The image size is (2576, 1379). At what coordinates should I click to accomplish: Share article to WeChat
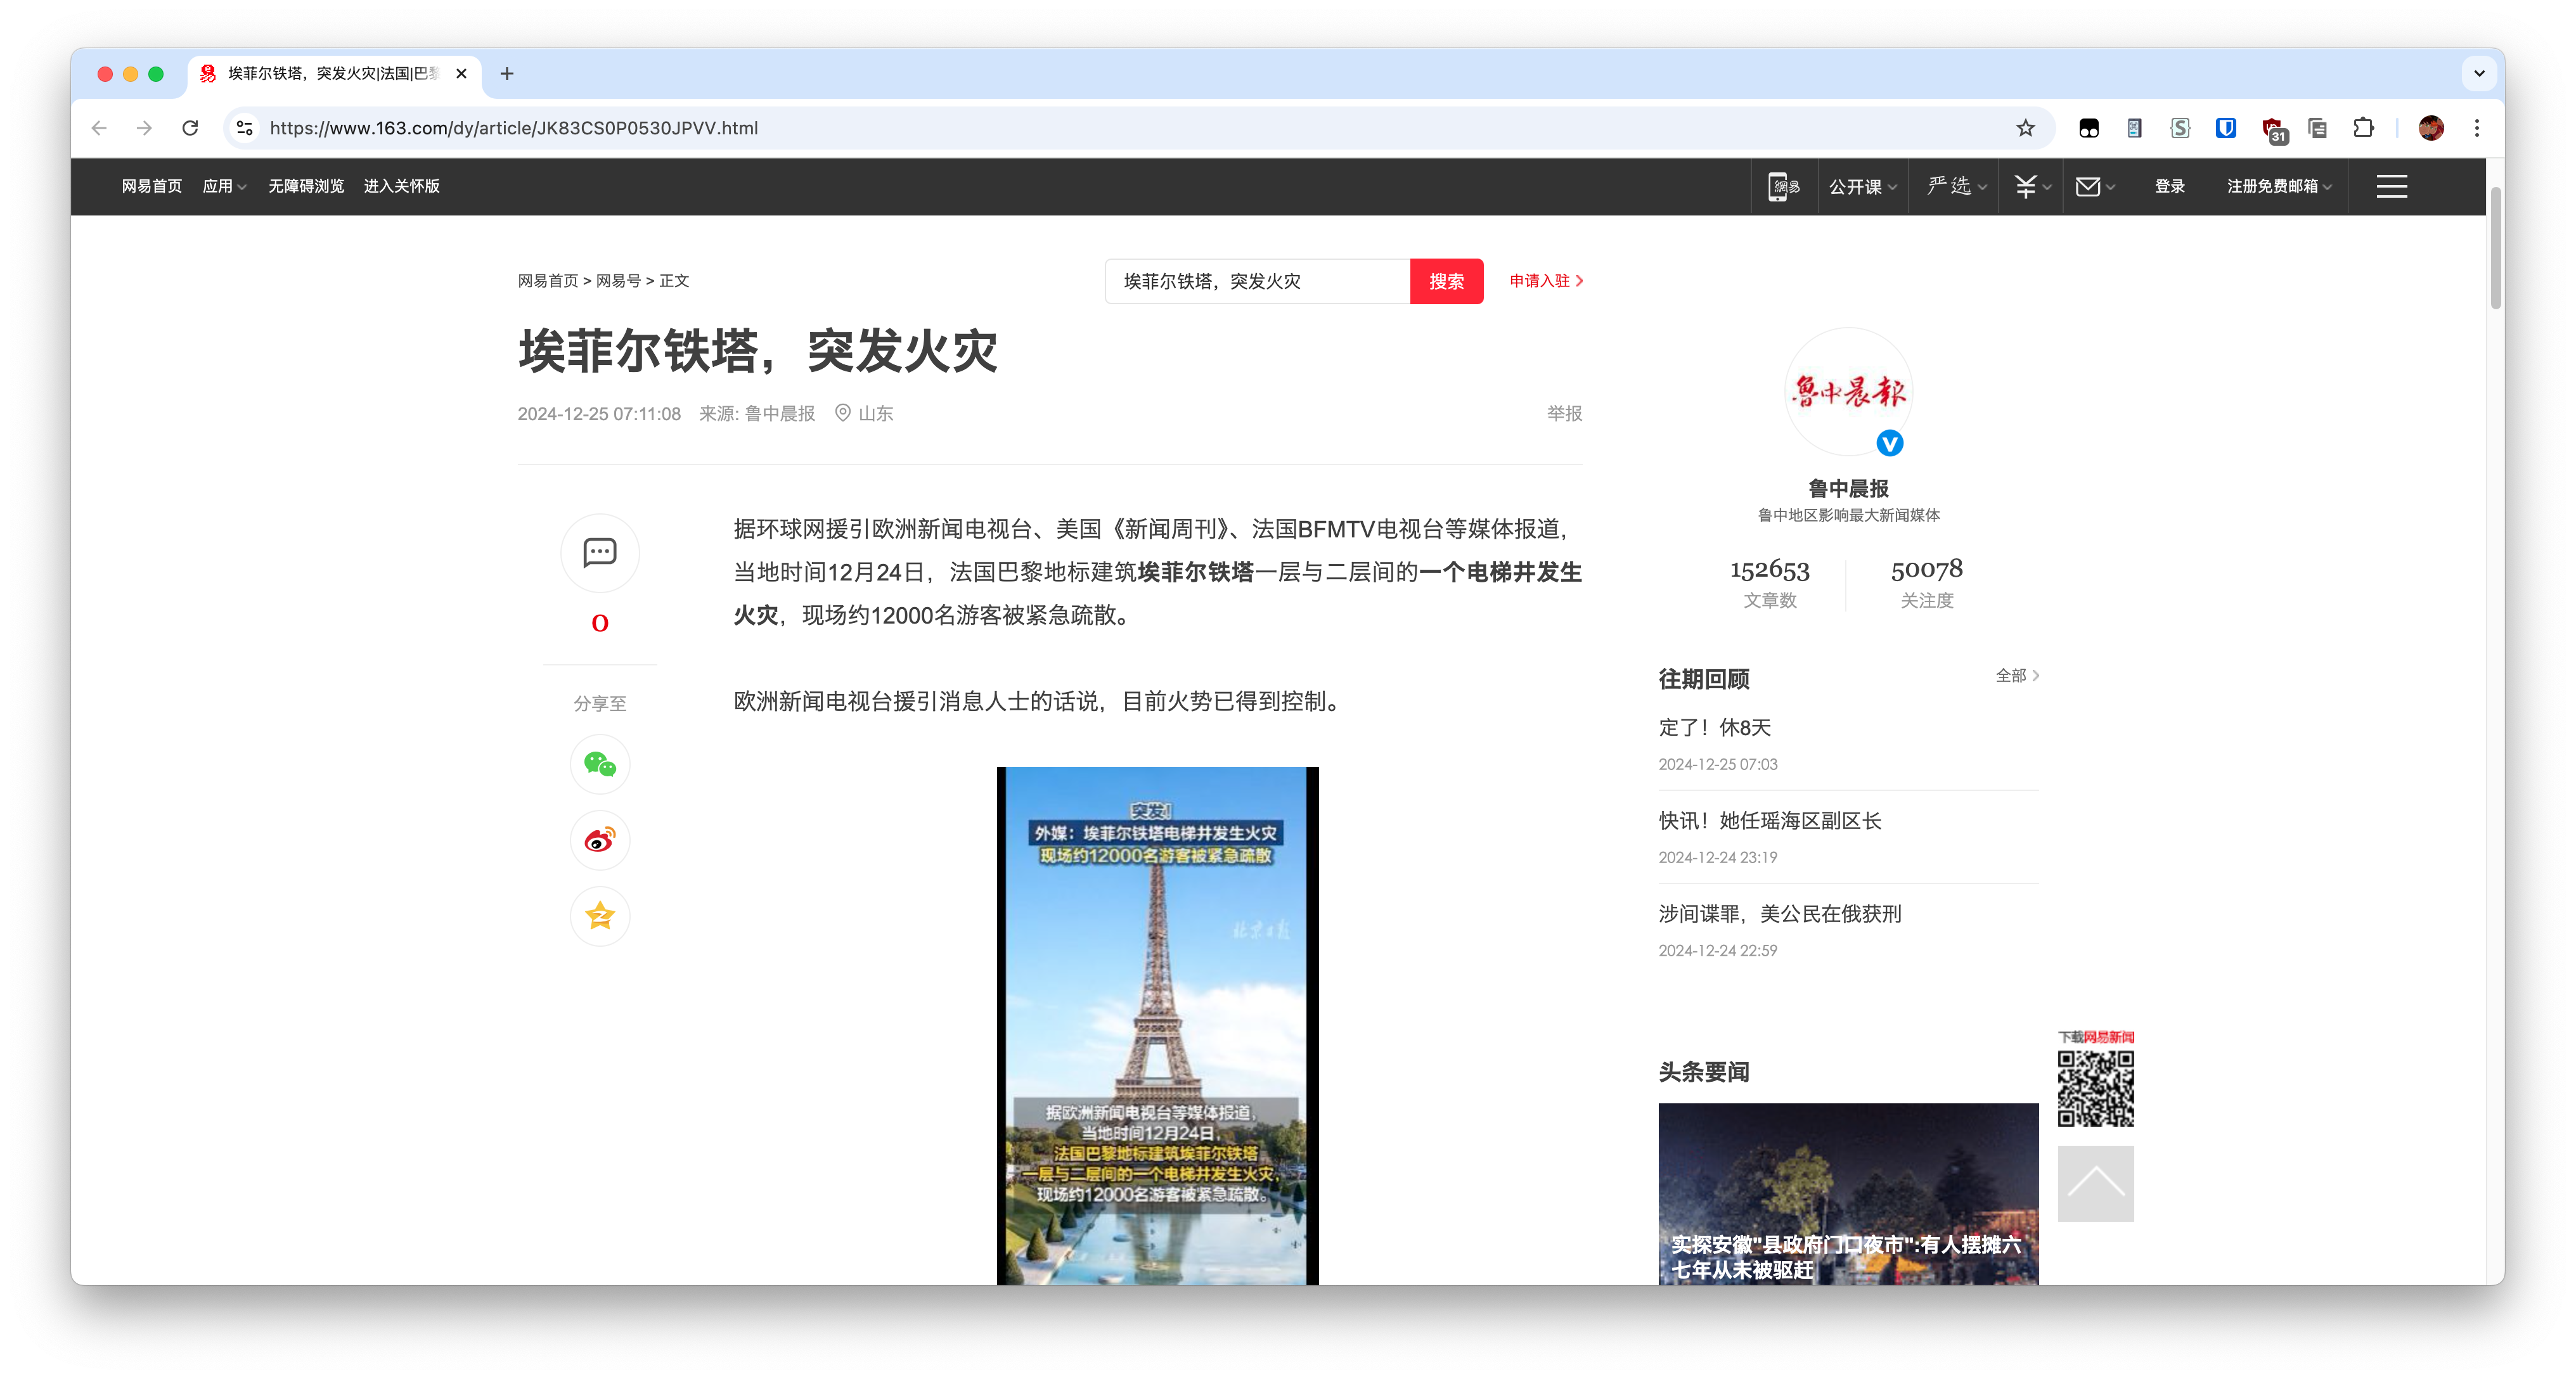click(599, 763)
